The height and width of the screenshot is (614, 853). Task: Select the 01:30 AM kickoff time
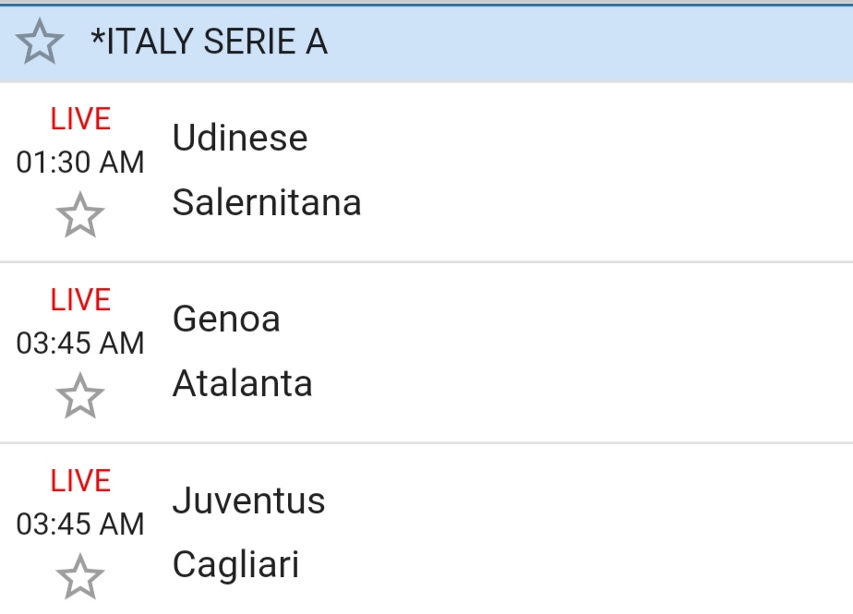[x=80, y=163]
